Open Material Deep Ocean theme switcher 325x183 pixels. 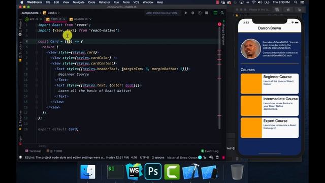182,158
